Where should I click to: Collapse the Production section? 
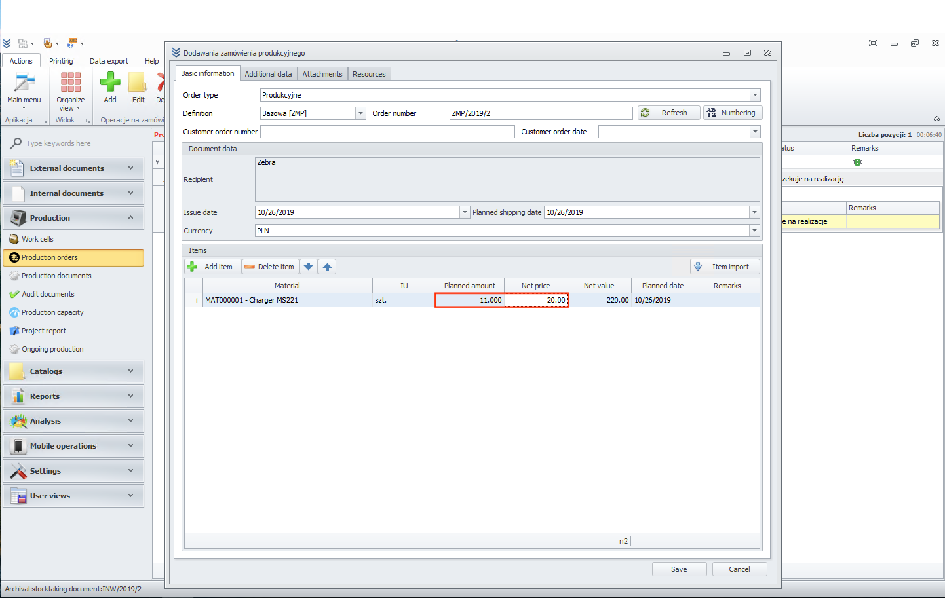[x=73, y=218]
